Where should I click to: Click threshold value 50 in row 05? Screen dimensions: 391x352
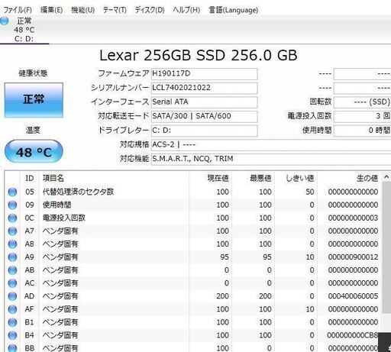click(x=310, y=192)
